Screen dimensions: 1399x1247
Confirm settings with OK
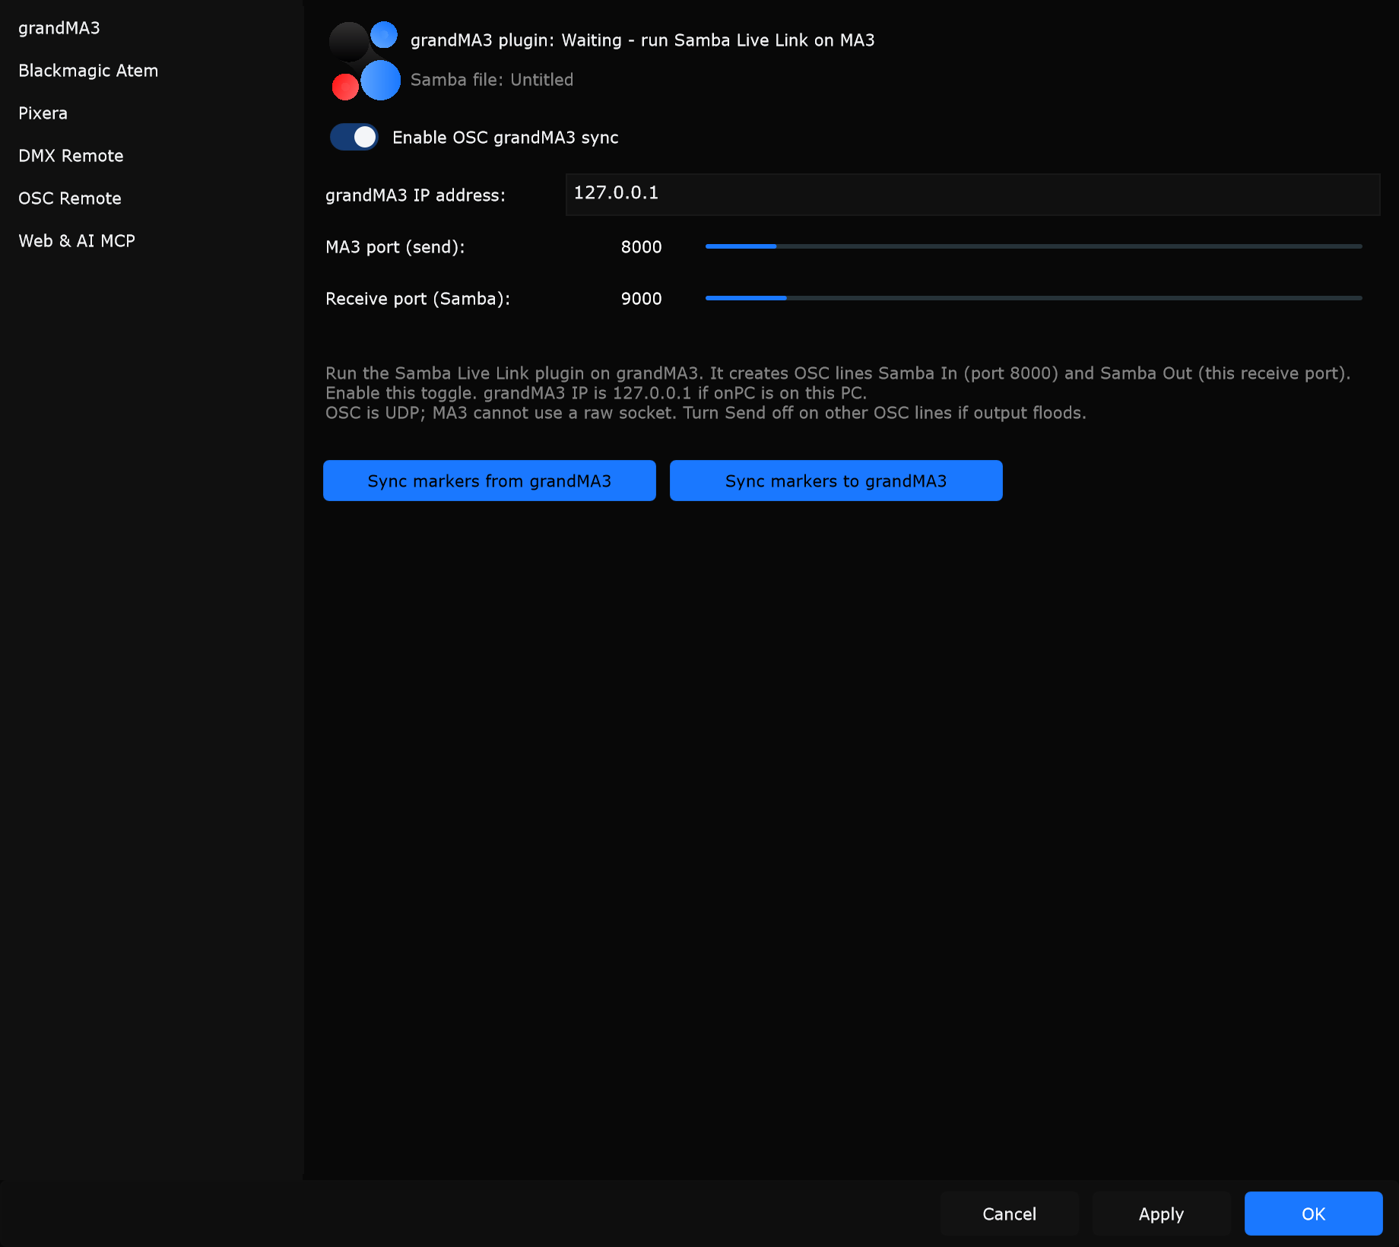1314,1214
